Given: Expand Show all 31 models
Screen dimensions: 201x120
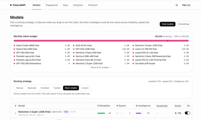Looking at the screenshot, I should pos(101,67).
